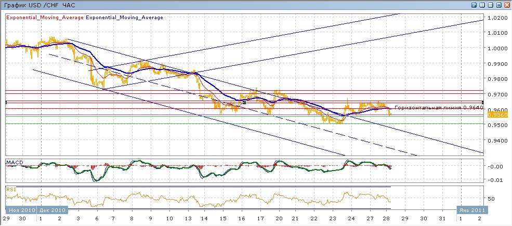Click the 0.9900 price axis label
512x226 pixels.
[x=496, y=64]
